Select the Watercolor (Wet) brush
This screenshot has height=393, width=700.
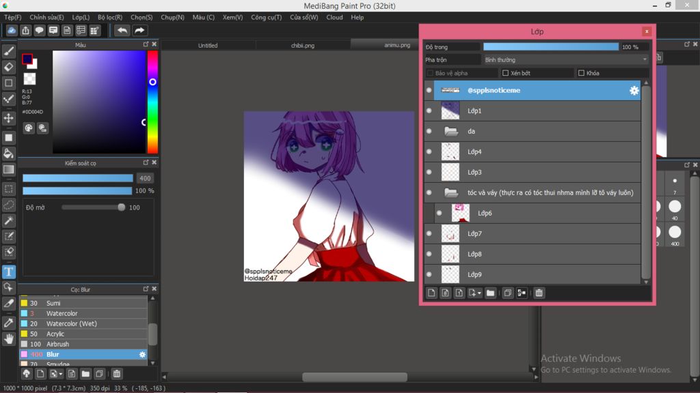(x=83, y=323)
